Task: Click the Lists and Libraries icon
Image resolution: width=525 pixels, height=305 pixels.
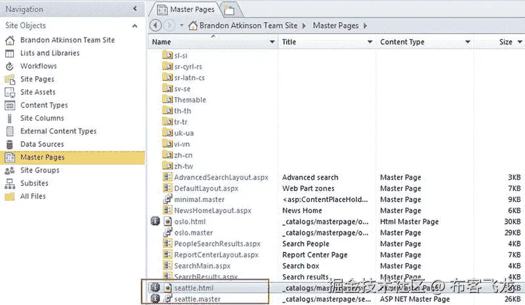Action: tap(10, 53)
